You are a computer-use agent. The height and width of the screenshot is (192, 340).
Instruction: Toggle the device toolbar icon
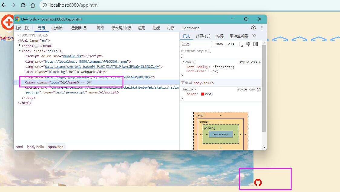click(x=27, y=28)
